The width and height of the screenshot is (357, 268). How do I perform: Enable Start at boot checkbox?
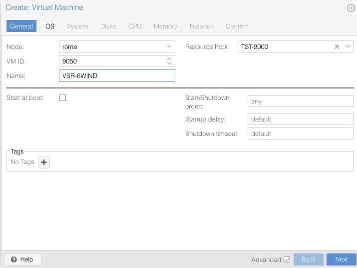pos(62,98)
